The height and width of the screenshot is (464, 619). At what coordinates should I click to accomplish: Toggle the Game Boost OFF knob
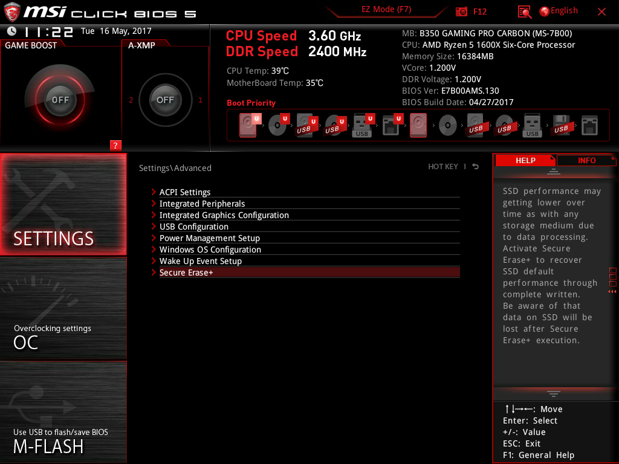[x=60, y=100]
